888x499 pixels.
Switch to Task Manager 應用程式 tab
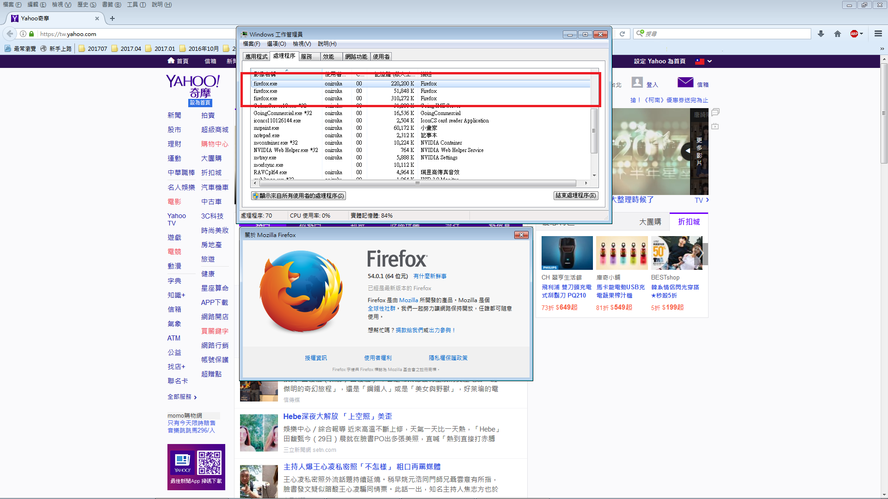(x=256, y=56)
